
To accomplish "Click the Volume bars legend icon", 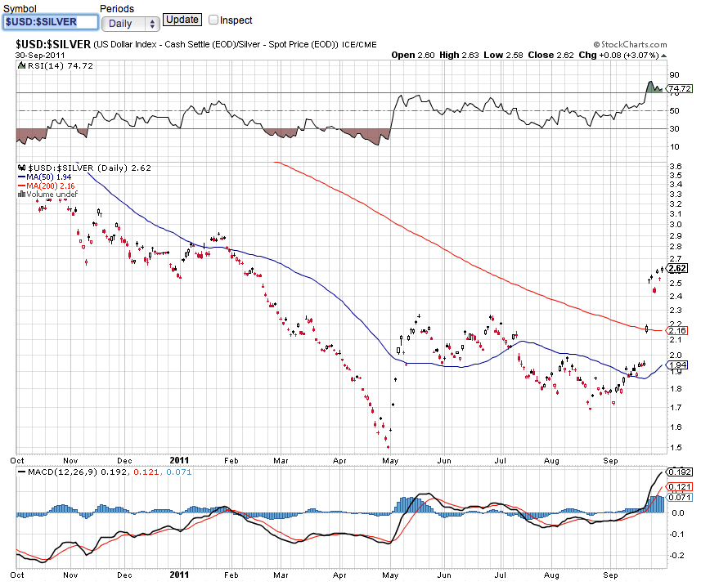I will click(20, 195).
